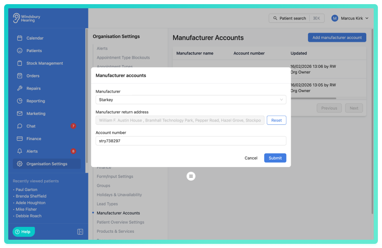Click the magnifier icon in Patient search

pyautogui.click(x=275, y=18)
